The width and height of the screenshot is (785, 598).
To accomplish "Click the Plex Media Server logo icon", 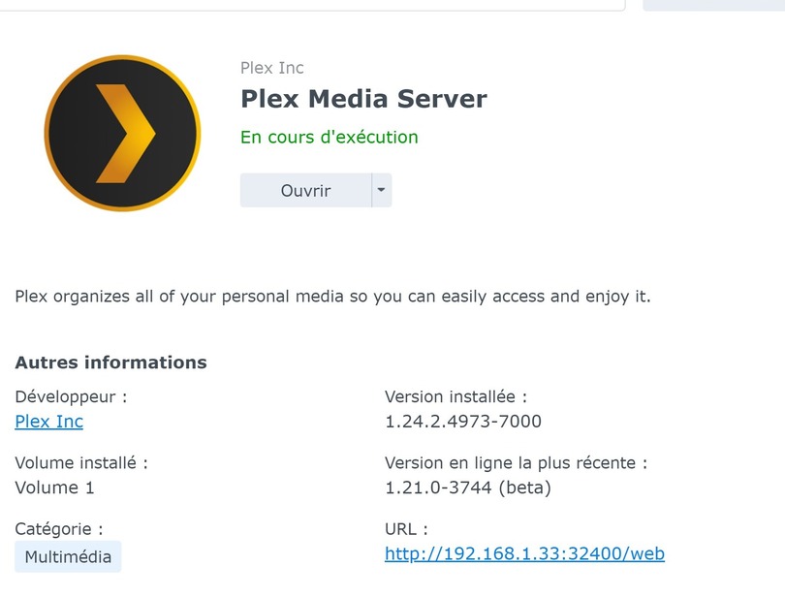I will pos(122,133).
